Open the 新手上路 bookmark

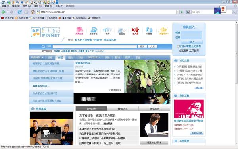(x=8, y=18)
